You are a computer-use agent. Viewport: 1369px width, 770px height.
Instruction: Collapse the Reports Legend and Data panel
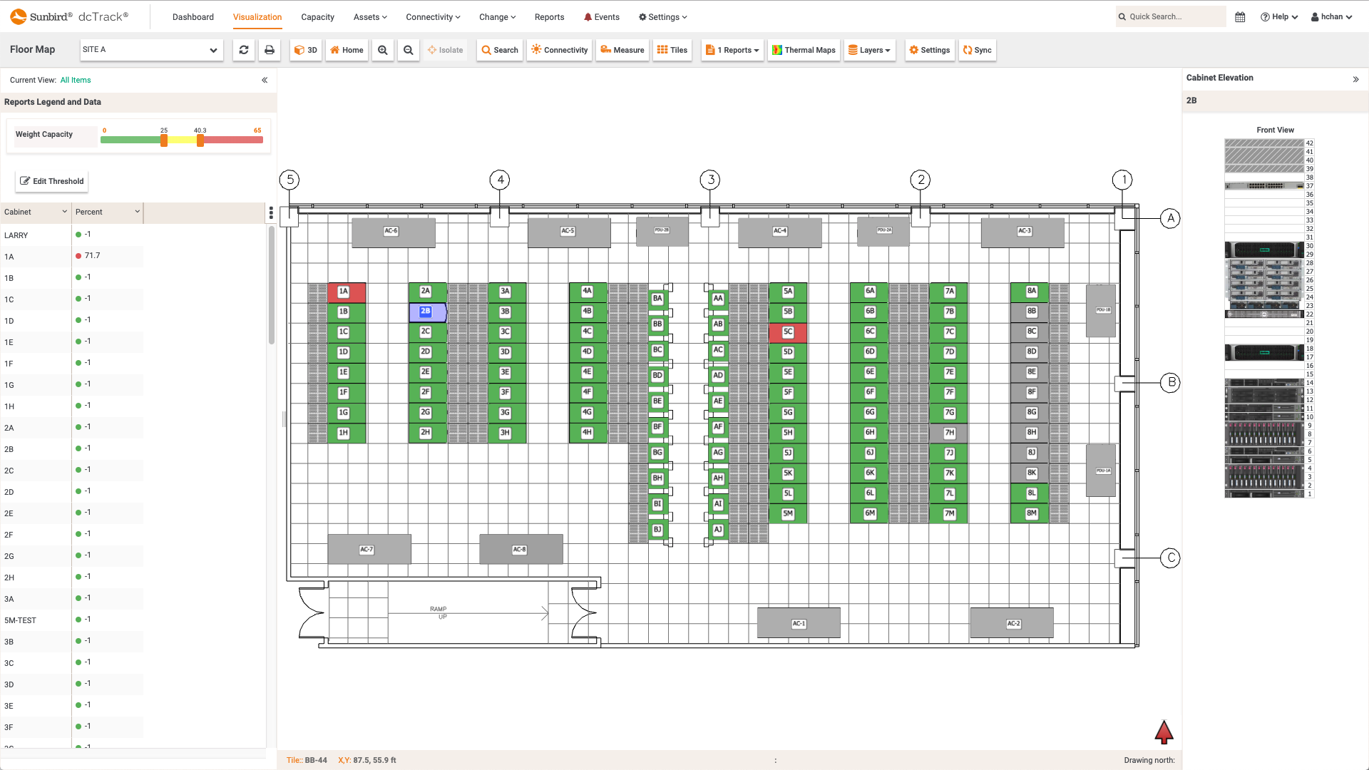pyautogui.click(x=265, y=79)
